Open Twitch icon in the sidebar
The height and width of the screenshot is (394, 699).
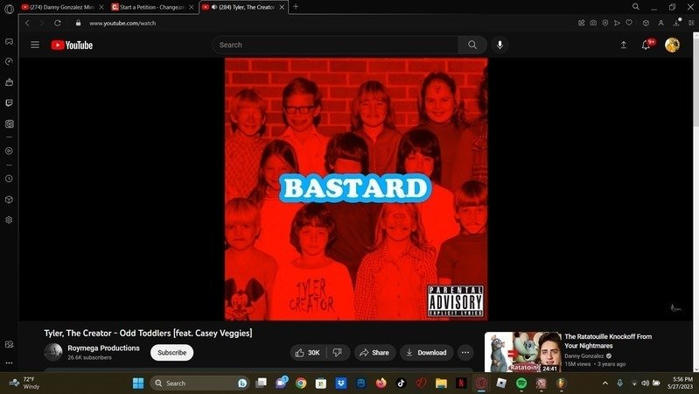tap(9, 103)
